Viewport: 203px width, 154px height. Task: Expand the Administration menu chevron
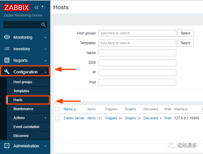click(x=45, y=146)
